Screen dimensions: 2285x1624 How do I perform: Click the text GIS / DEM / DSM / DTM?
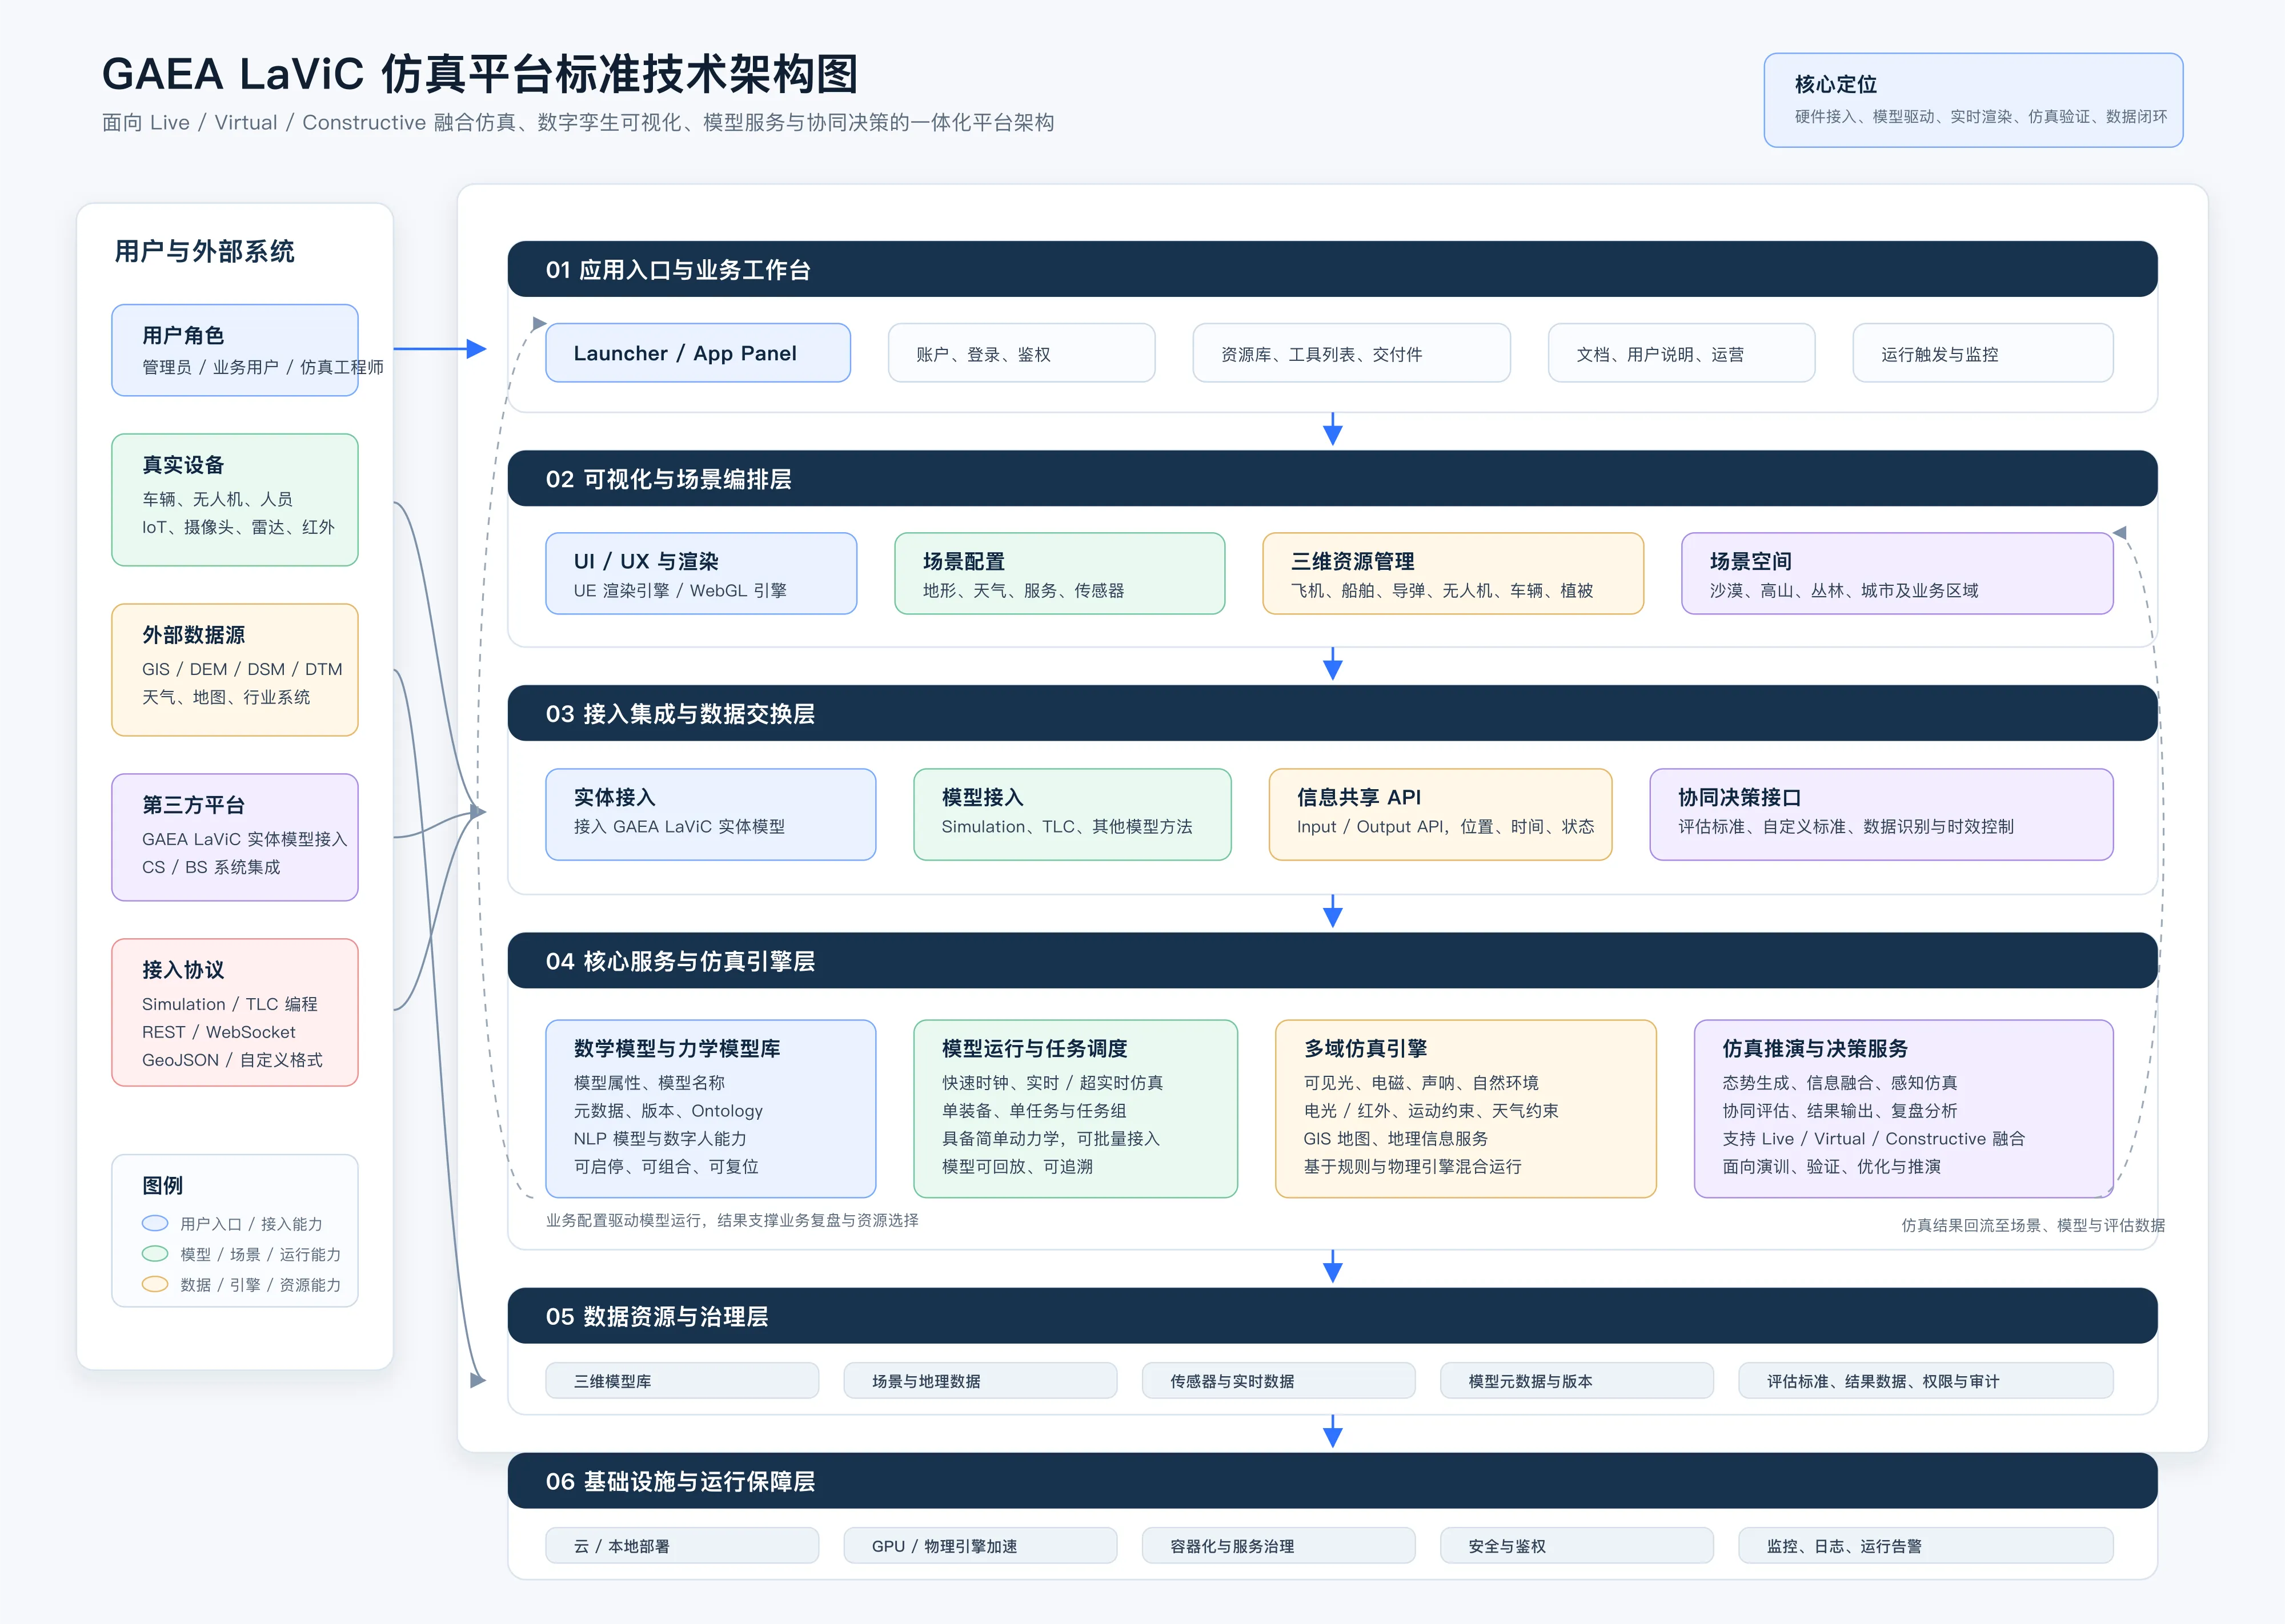[x=242, y=669]
